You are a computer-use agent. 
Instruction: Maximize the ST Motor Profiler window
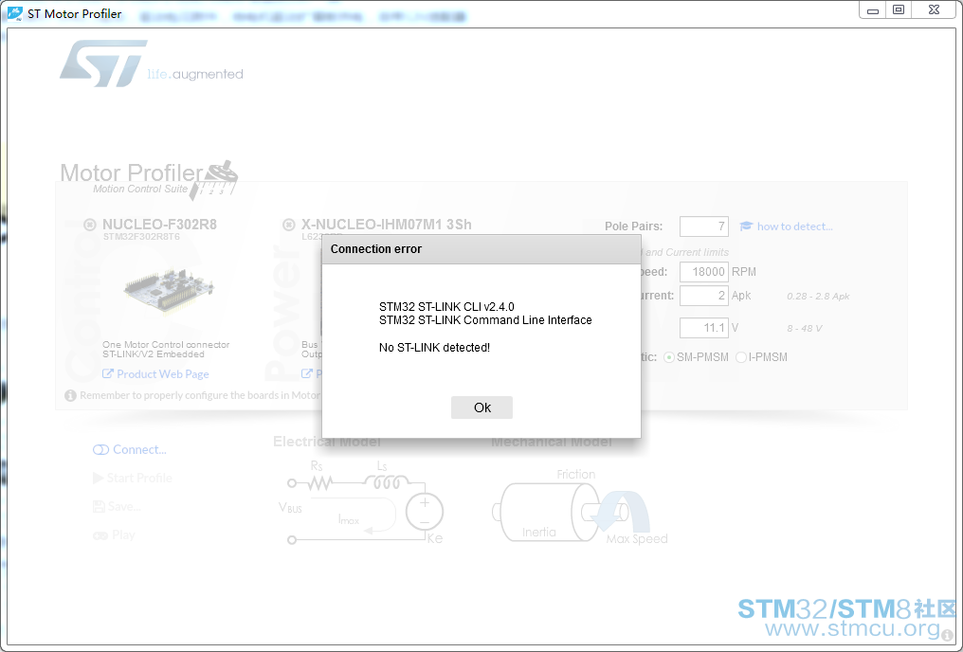pyautogui.click(x=899, y=9)
